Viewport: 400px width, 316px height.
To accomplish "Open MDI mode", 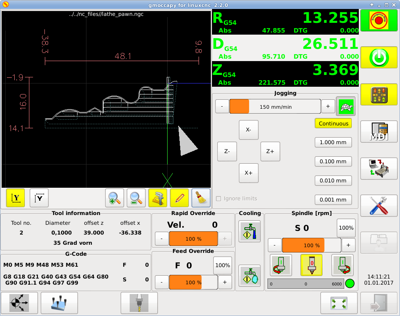I will click(379, 132).
